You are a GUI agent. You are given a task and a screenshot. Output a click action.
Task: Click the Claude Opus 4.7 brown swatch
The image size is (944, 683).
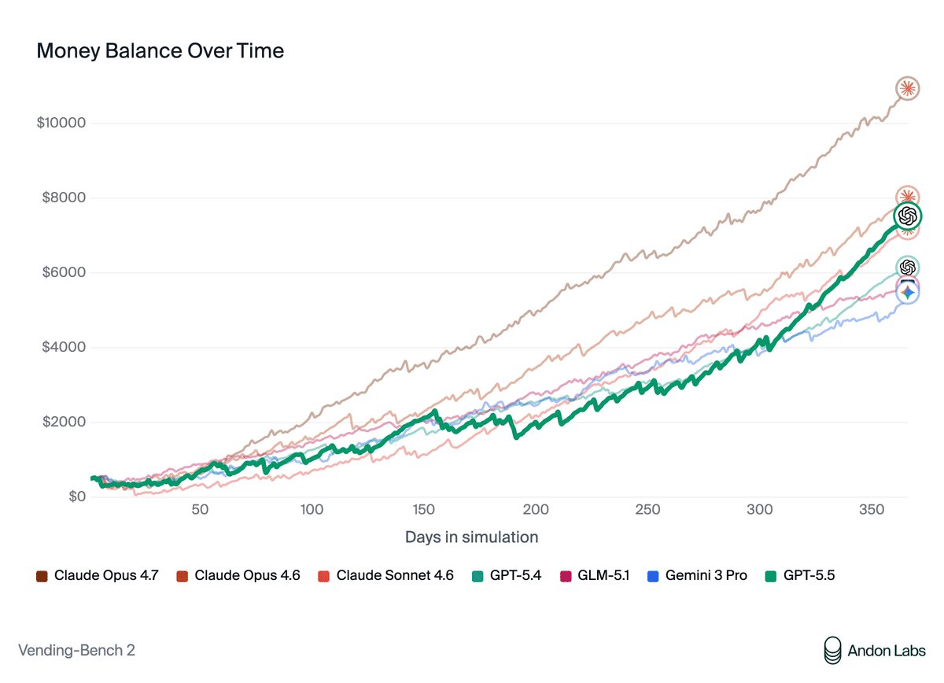click(42, 576)
